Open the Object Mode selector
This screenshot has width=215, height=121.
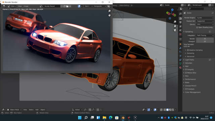[14, 110]
